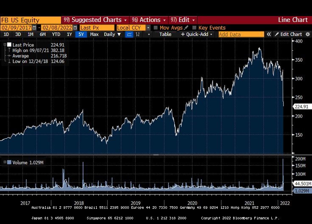Toggle the Key Events checkbox
The width and height of the screenshot is (312, 224).
pyautogui.click(x=194, y=27)
